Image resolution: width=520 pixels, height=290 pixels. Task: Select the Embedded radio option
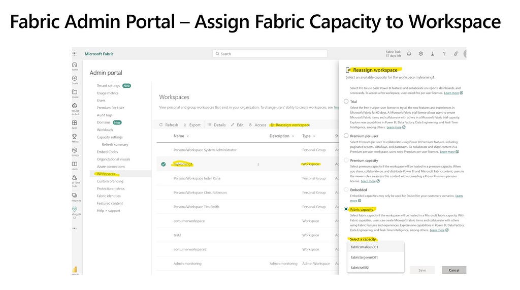pyautogui.click(x=346, y=189)
